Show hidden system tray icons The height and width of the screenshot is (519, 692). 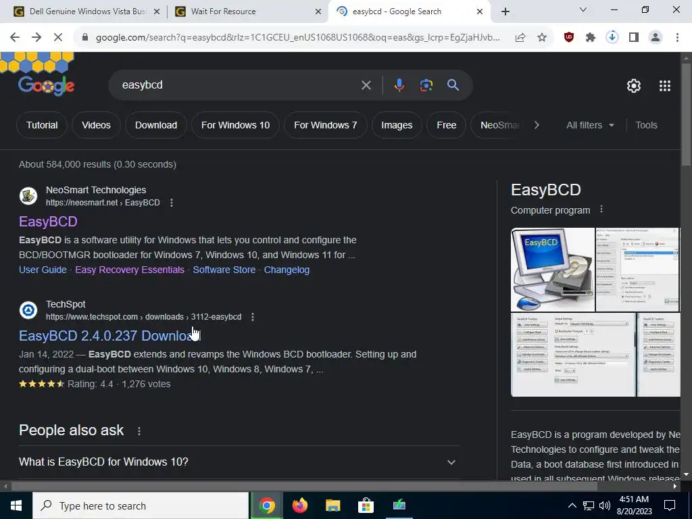coord(572,505)
